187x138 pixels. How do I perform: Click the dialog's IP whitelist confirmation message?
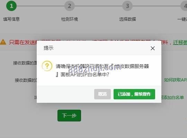[x=102, y=70]
